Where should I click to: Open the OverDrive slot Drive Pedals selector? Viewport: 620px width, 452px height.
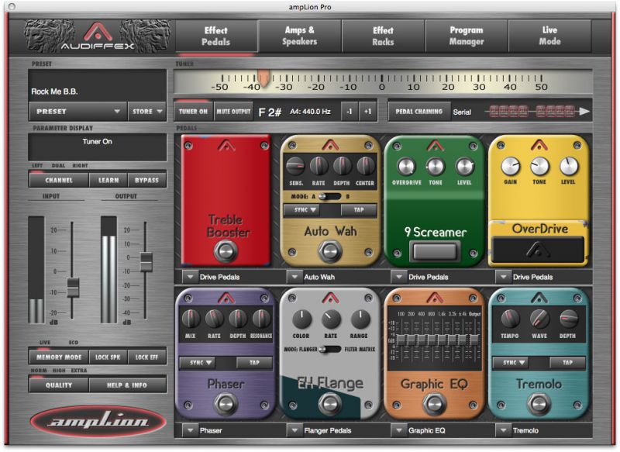[x=503, y=277]
